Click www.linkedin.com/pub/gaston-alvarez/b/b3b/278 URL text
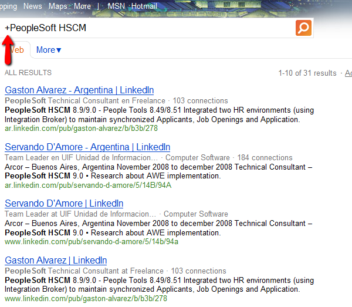This screenshot has height=307, width=352. (86, 299)
